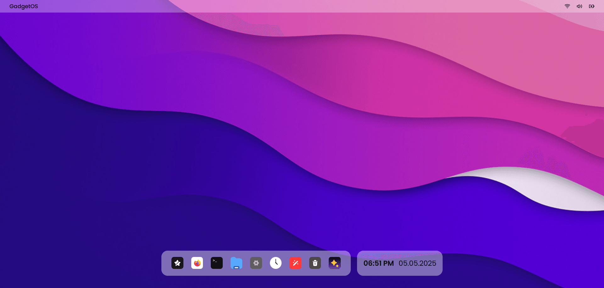Screen dimensions: 604x288
Task: Select the Wi-Fi status indicator
Action: click(568, 6)
